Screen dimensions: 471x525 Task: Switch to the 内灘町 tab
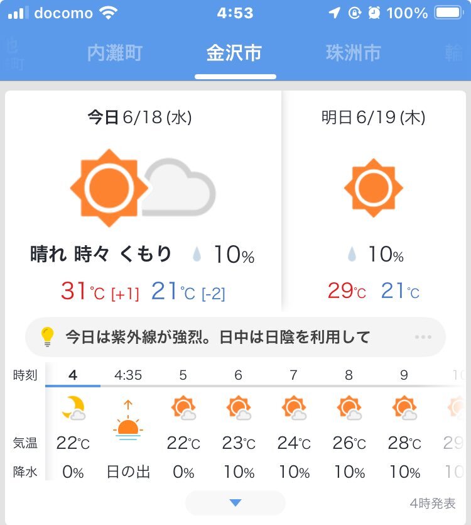tap(115, 53)
